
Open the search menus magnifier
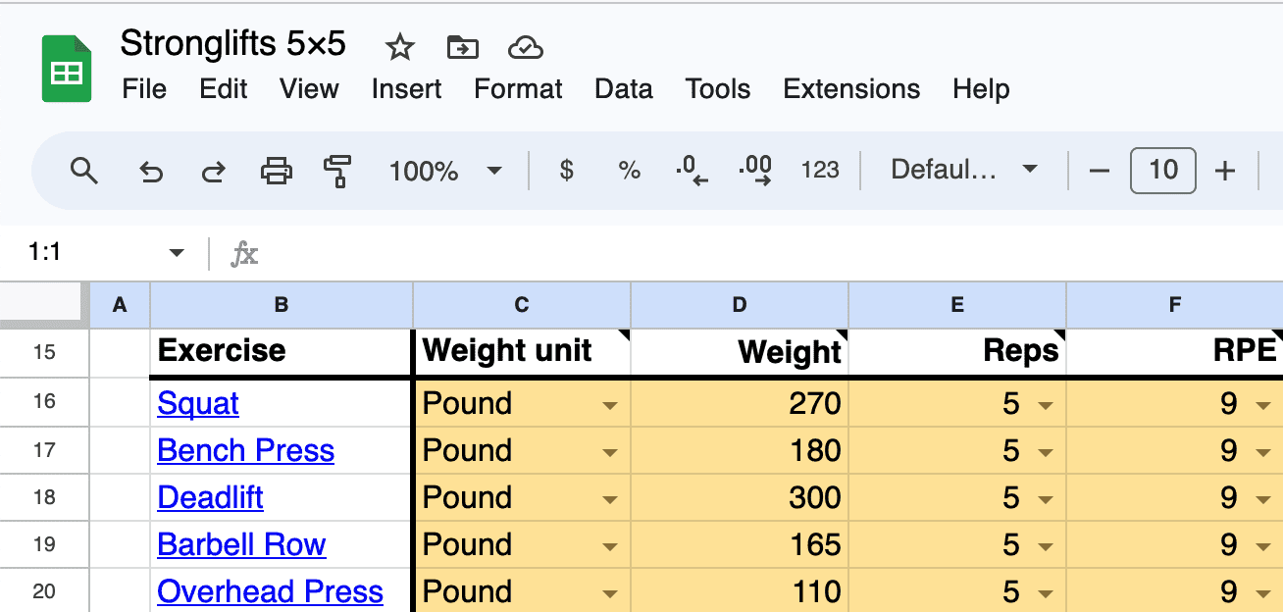point(85,171)
